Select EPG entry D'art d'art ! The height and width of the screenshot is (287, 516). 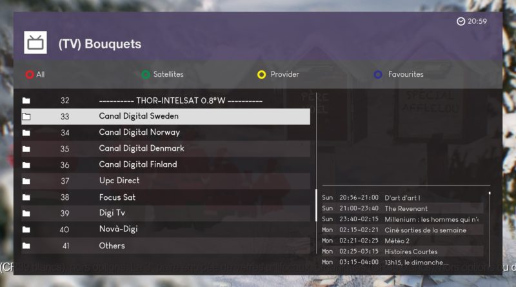pos(402,197)
